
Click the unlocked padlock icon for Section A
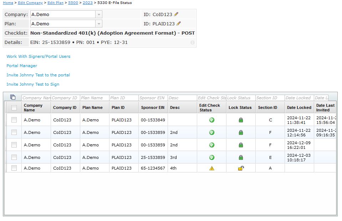(x=241, y=168)
